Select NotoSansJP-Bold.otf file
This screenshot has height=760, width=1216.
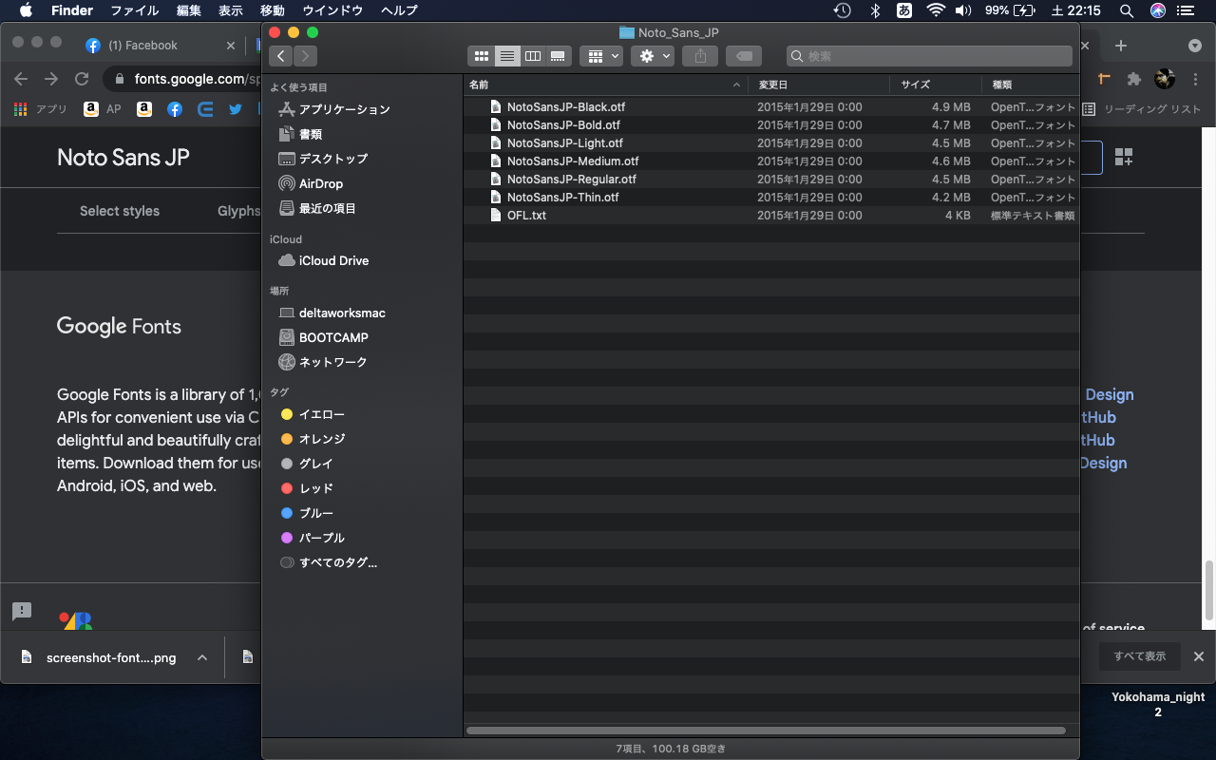click(x=771, y=125)
